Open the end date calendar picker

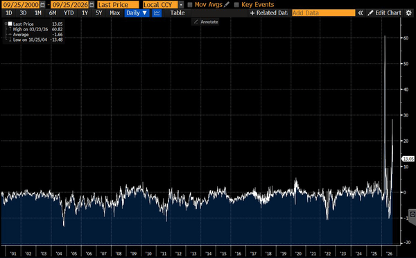[x=92, y=5]
